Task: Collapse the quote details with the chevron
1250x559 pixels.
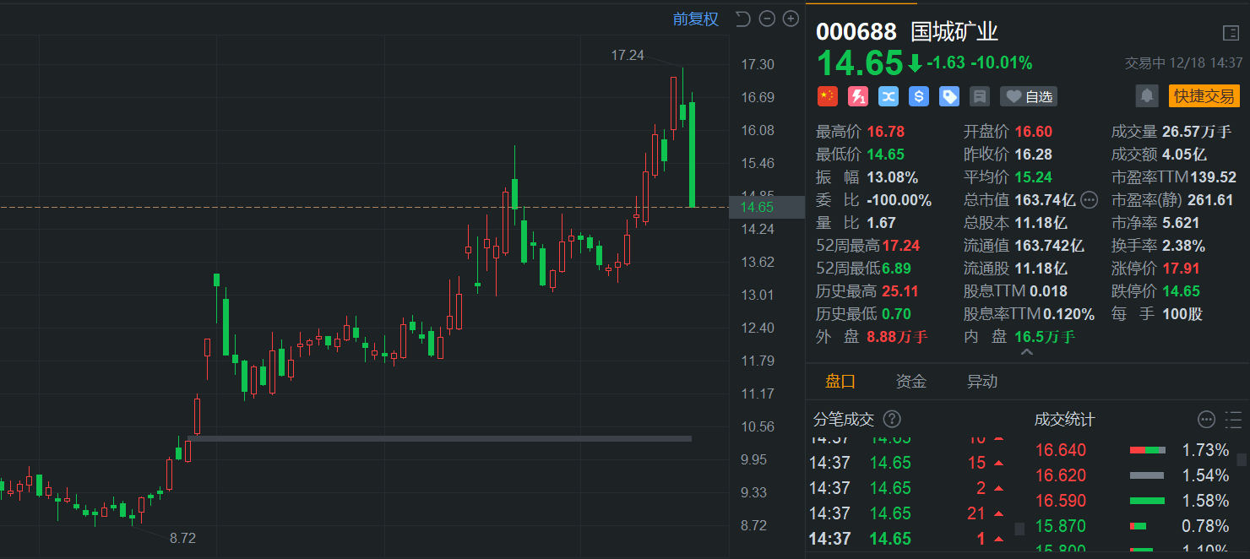Action: point(1027,352)
